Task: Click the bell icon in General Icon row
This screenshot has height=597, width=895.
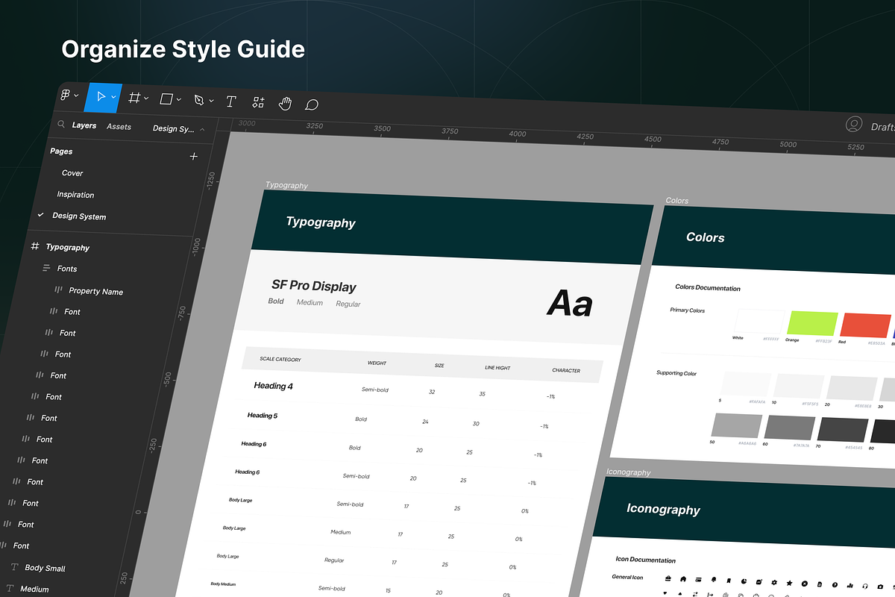Action: point(714,579)
